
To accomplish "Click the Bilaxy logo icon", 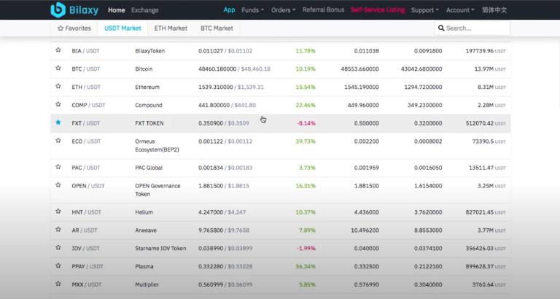I will tap(58, 10).
